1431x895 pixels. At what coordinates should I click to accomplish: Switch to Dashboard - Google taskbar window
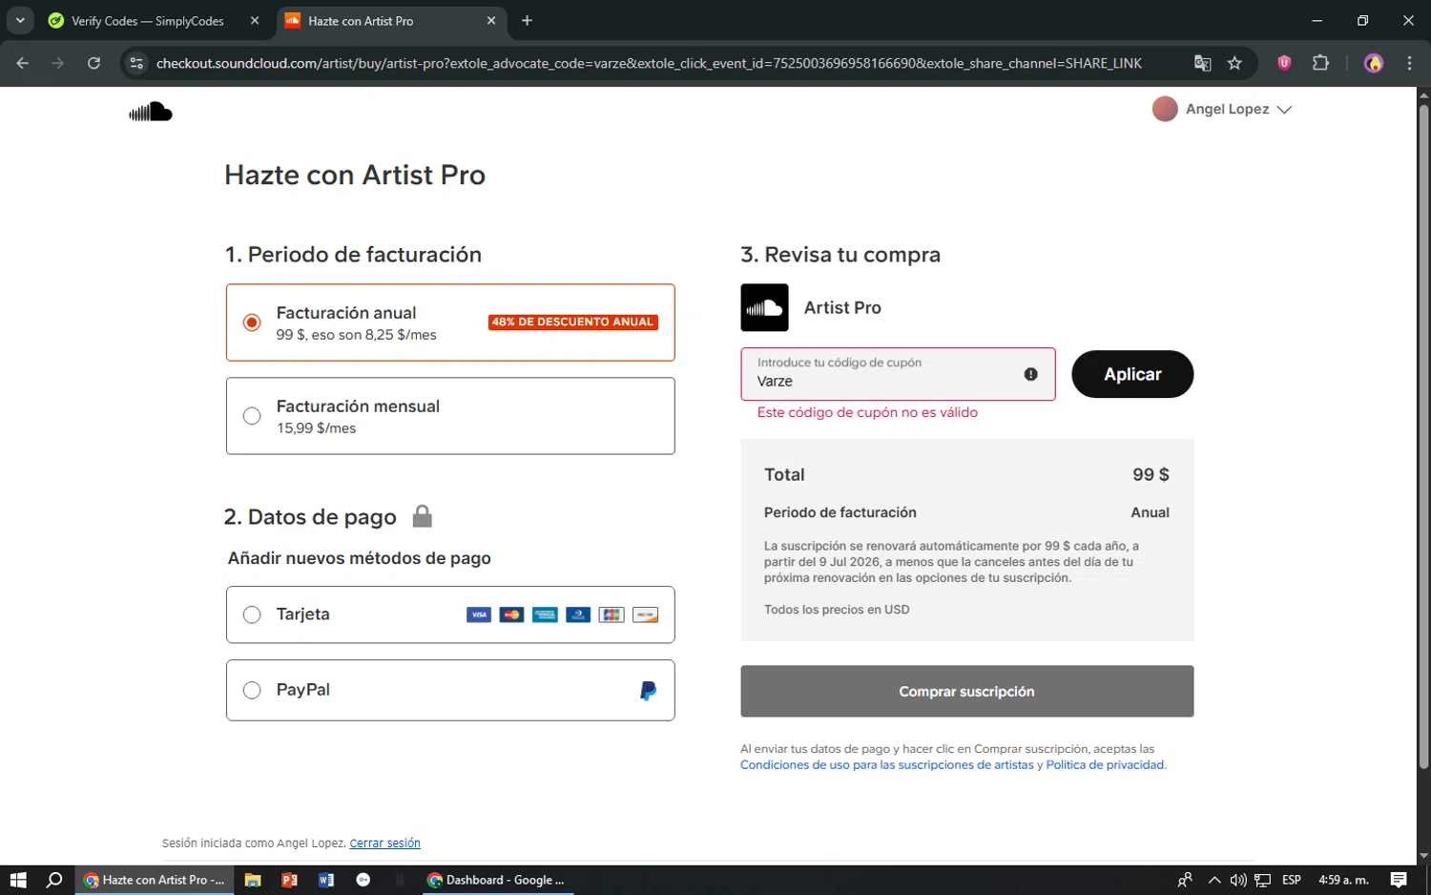pos(498,880)
